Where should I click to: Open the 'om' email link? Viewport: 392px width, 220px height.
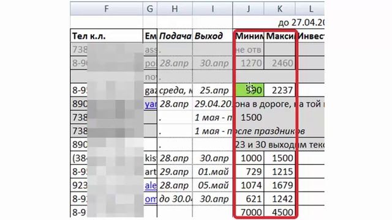151,199
